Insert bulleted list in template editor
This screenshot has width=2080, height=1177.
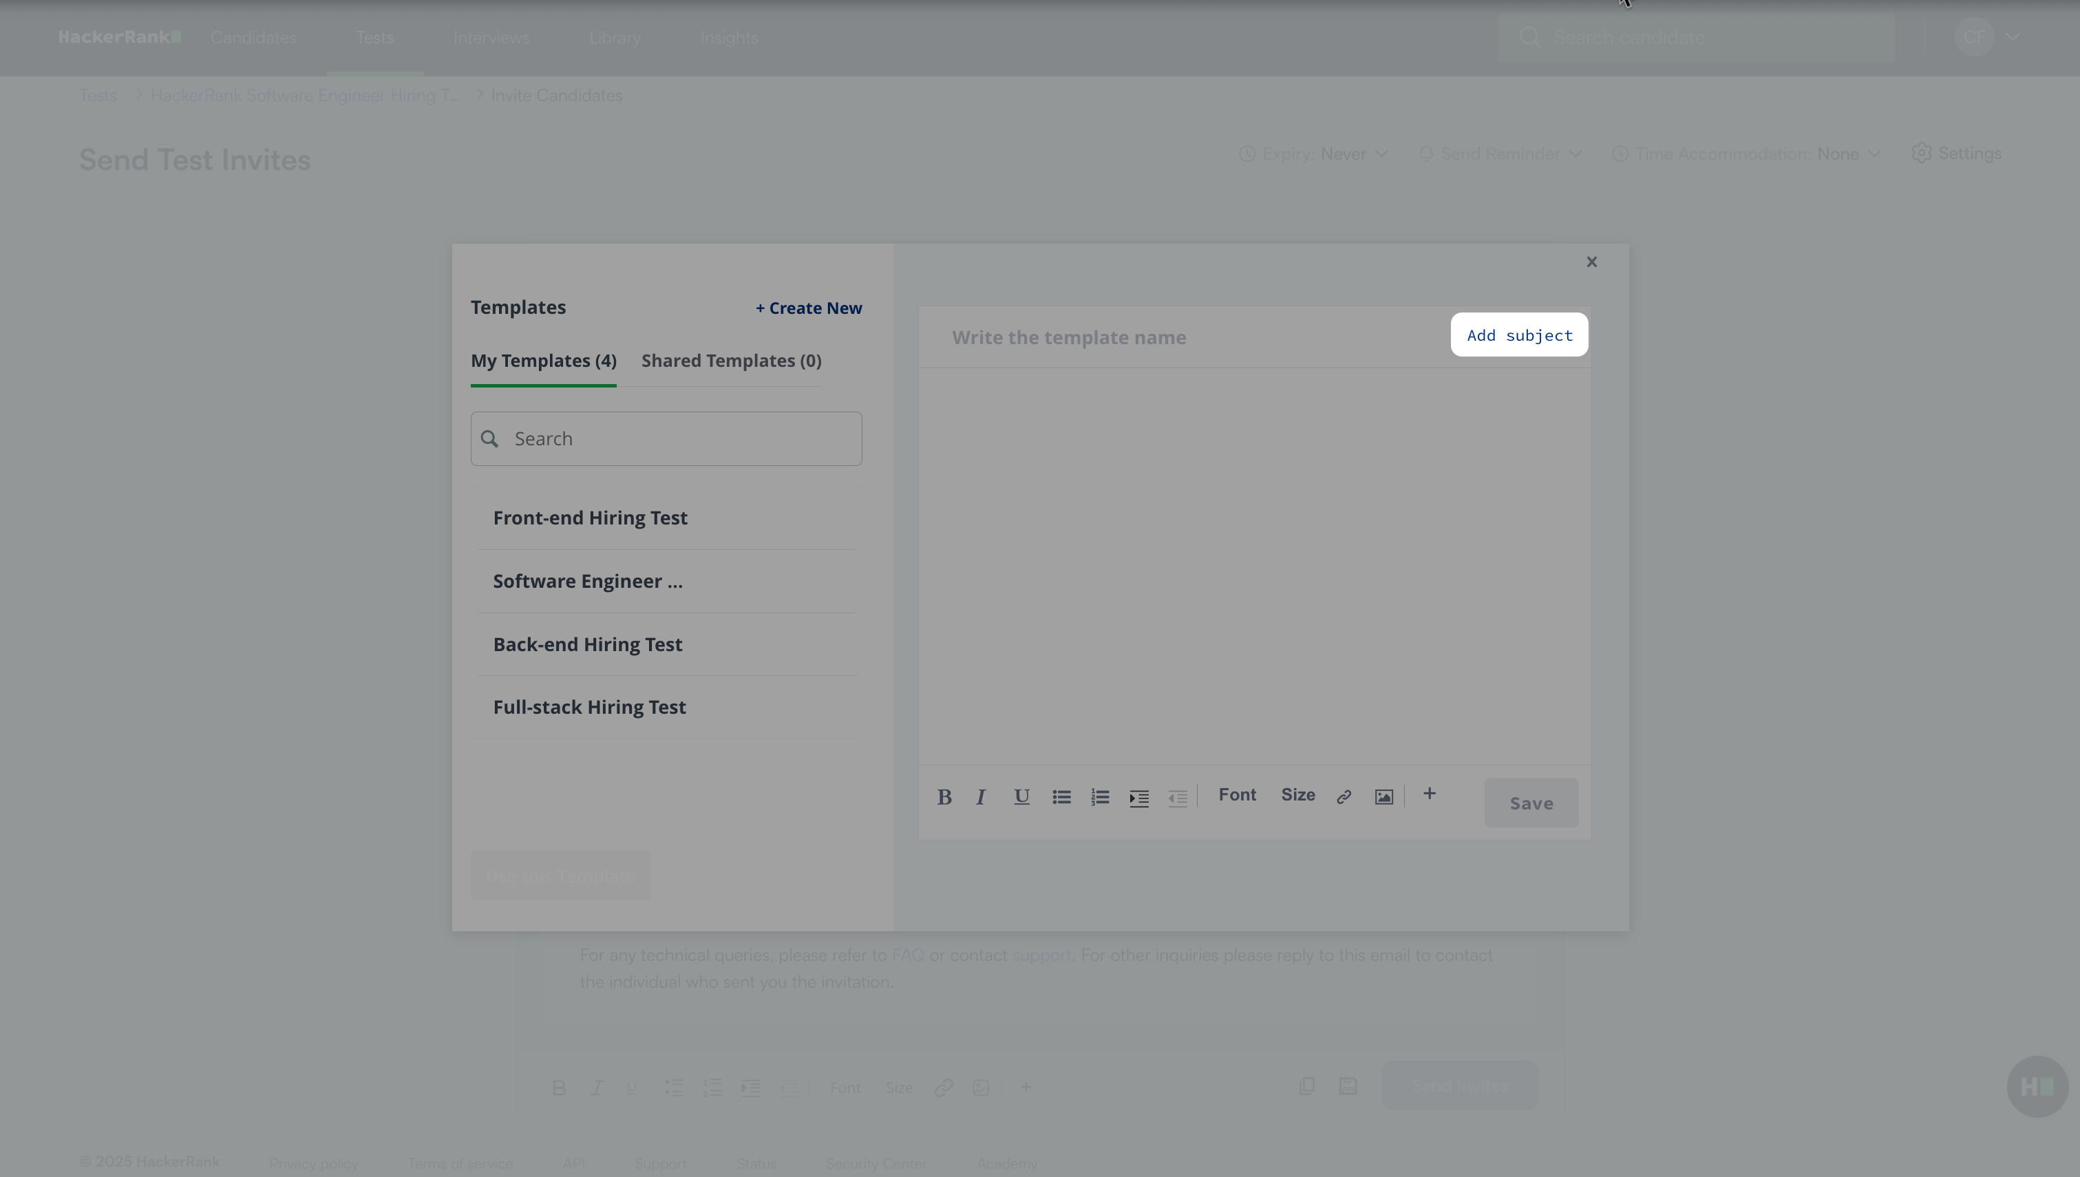click(x=1061, y=797)
